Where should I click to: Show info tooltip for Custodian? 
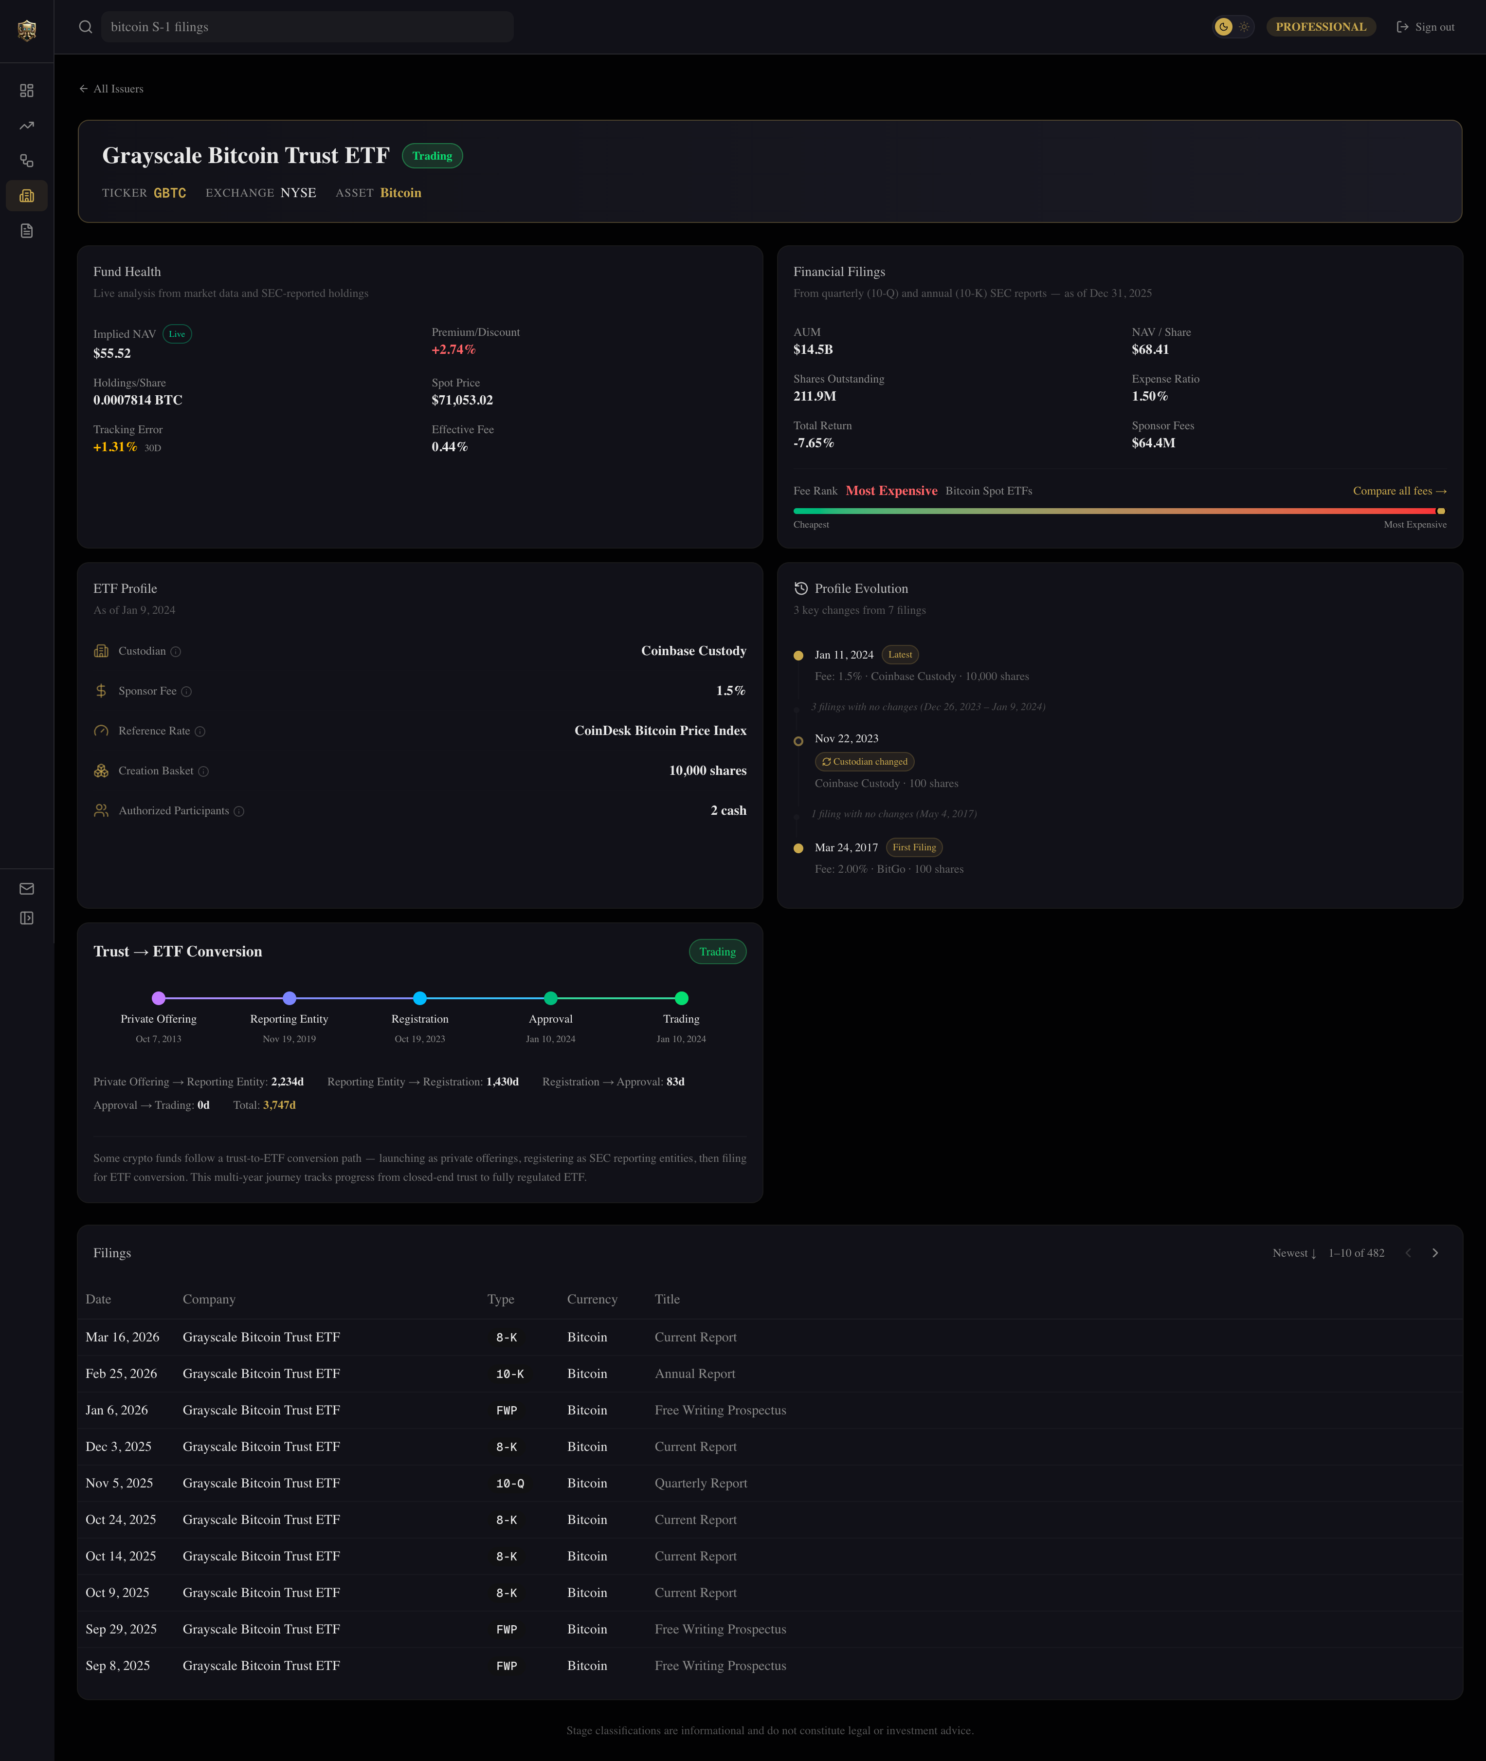(x=176, y=651)
